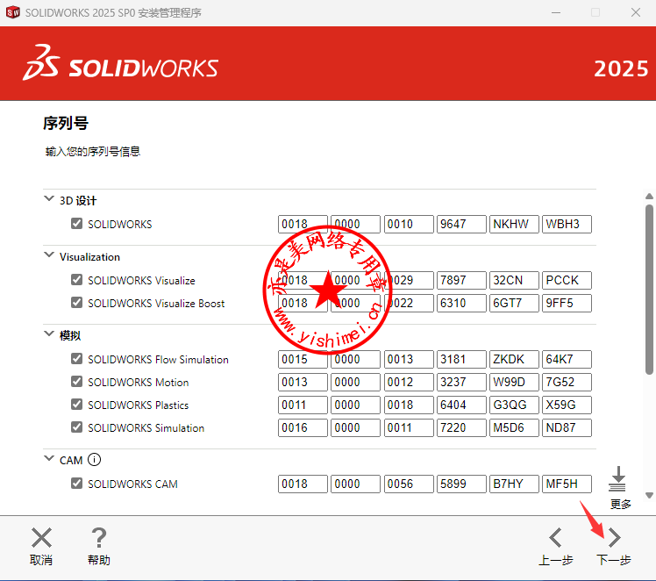This screenshot has width=656, height=581.
Task: Click the More download icon
Action: [x=617, y=479]
